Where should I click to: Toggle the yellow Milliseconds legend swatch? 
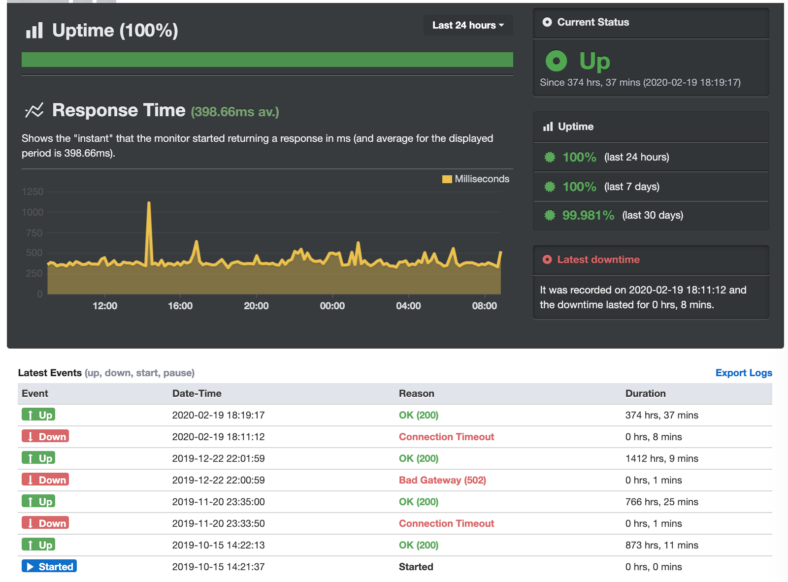[447, 179]
